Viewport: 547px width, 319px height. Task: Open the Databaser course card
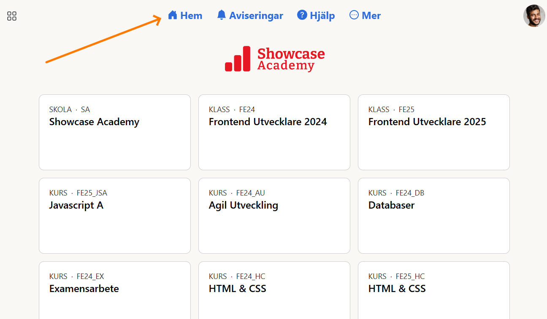(434, 216)
